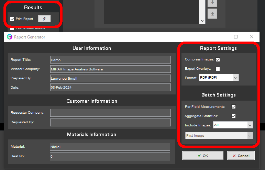Click the Material field
This screenshot has width=265, height=170.
[110, 147]
